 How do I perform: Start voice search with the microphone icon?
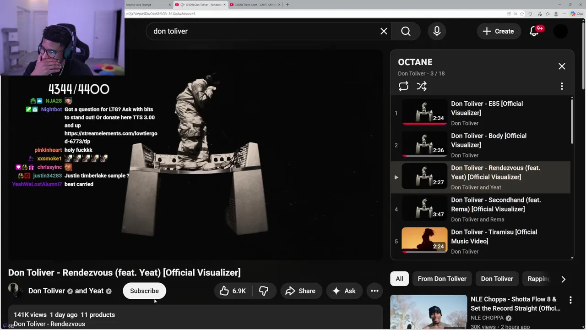pos(437,31)
